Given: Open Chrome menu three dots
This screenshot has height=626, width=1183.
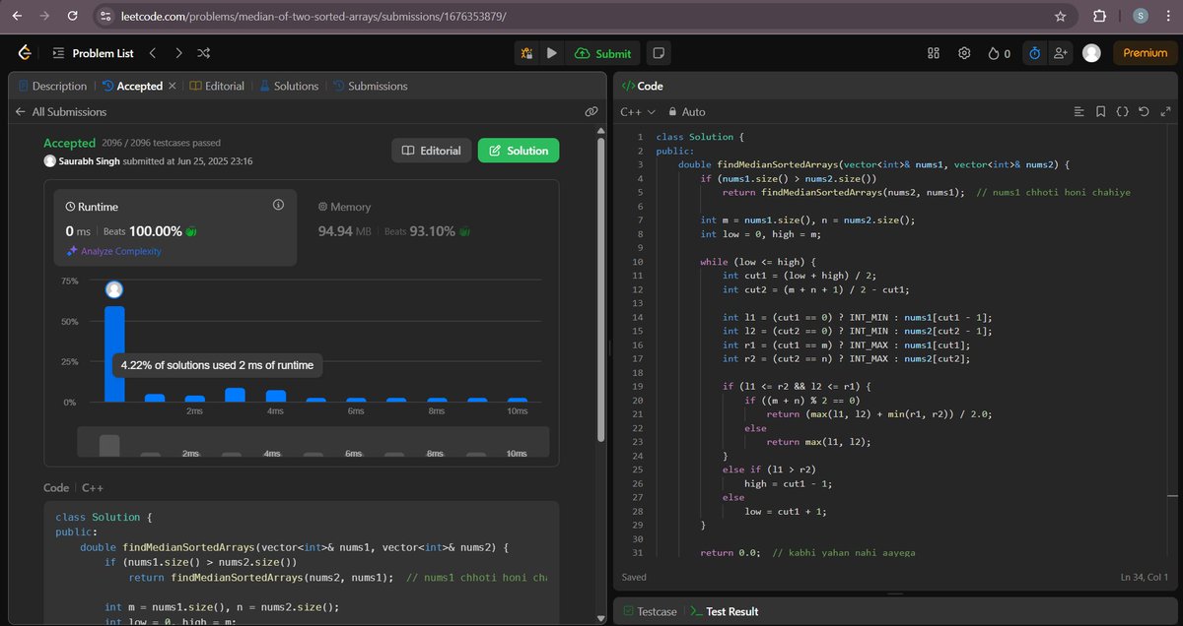Looking at the screenshot, I should click(1168, 17).
